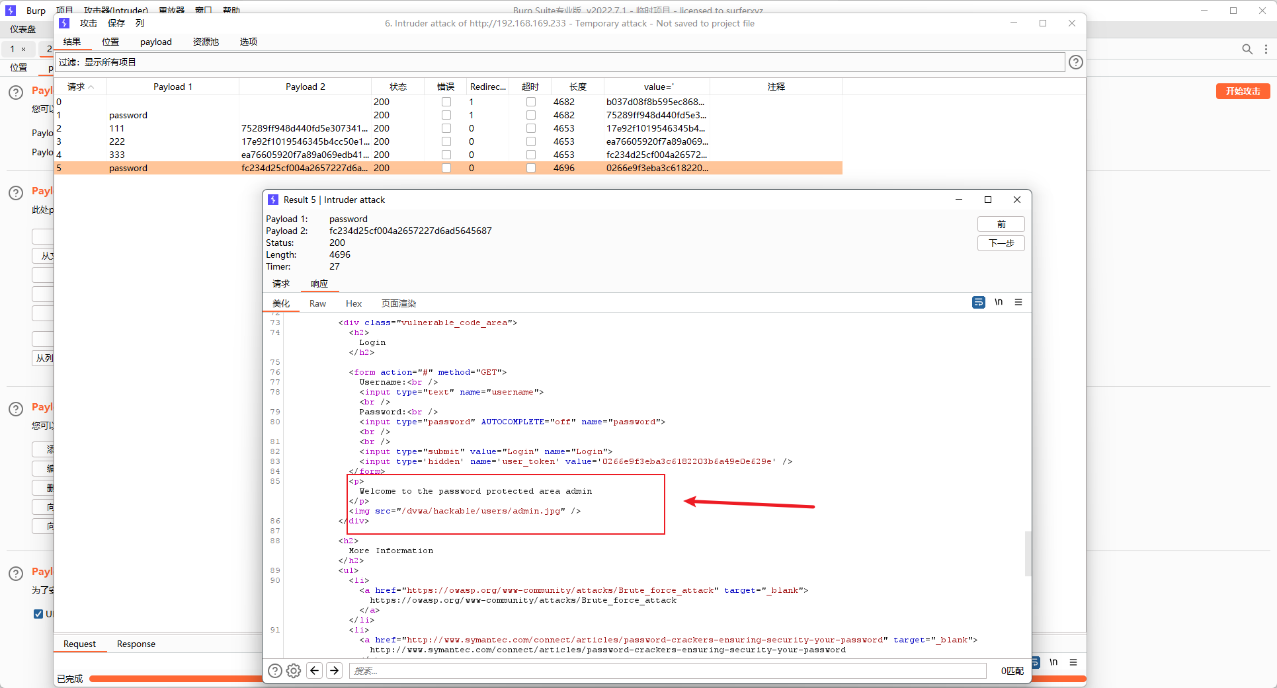
Task: Switch to 页面渲染 render tab
Action: click(x=399, y=303)
